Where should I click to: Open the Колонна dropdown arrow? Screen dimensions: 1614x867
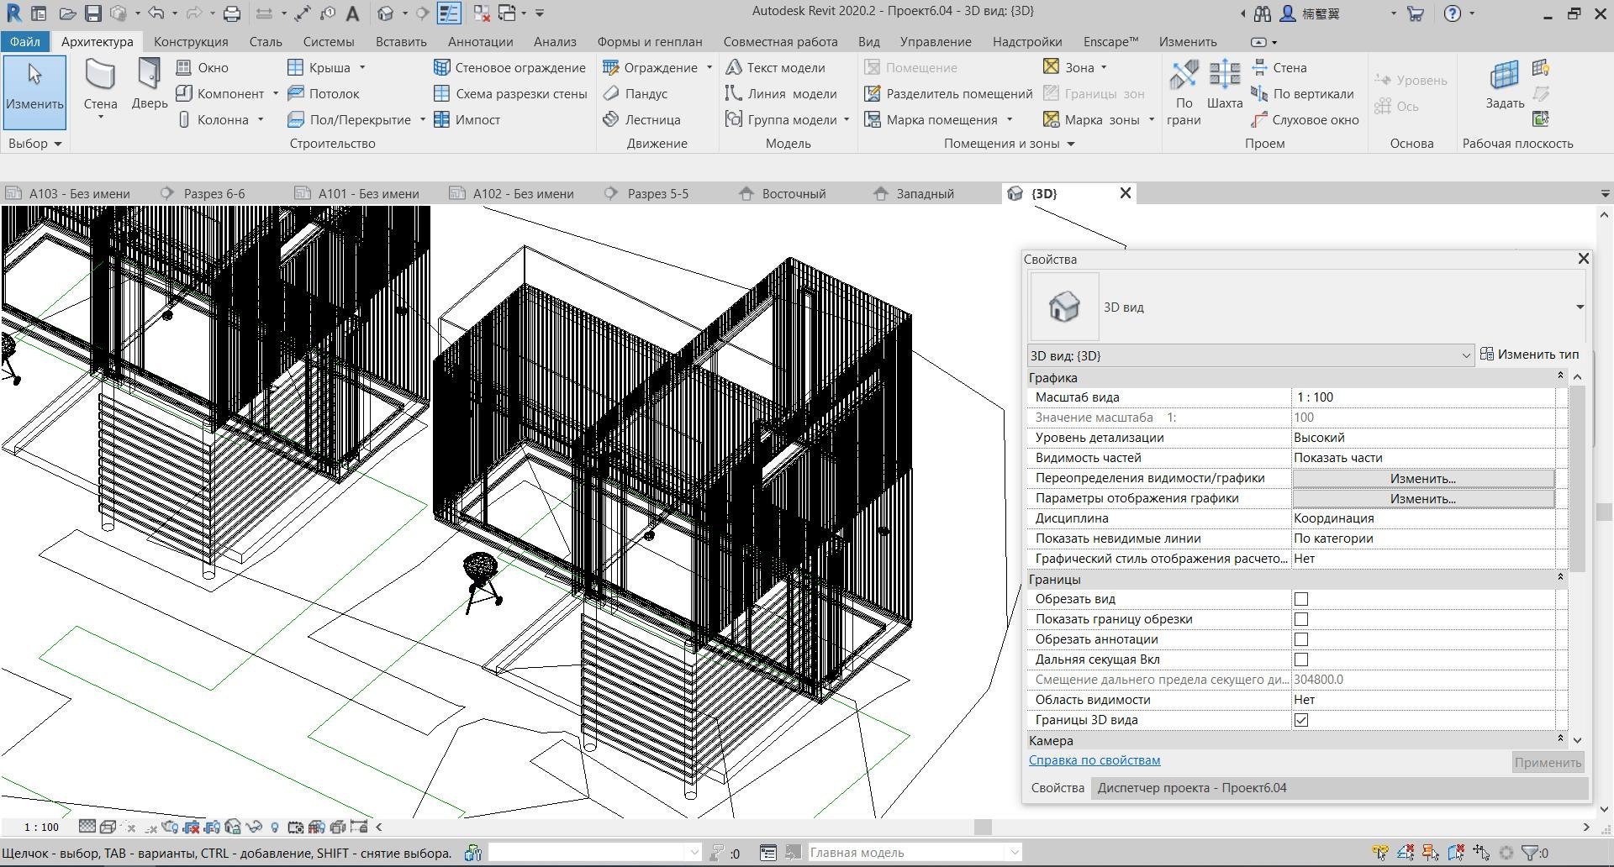click(261, 119)
